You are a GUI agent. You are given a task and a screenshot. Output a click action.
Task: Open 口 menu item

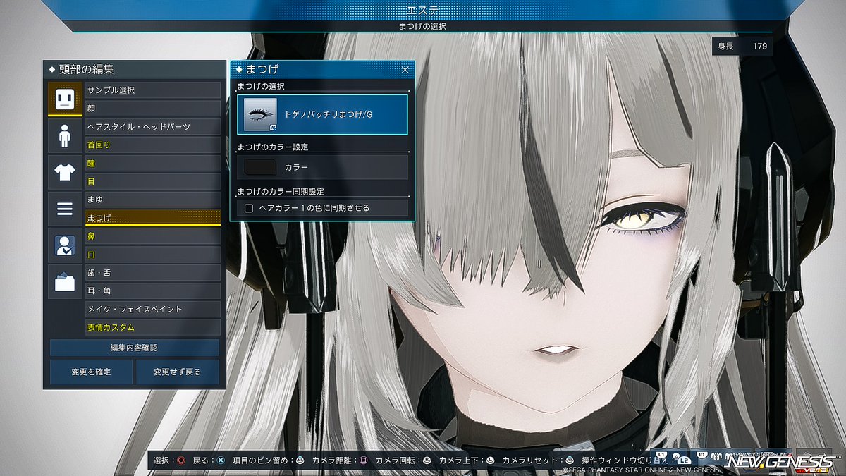click(153, 255)
